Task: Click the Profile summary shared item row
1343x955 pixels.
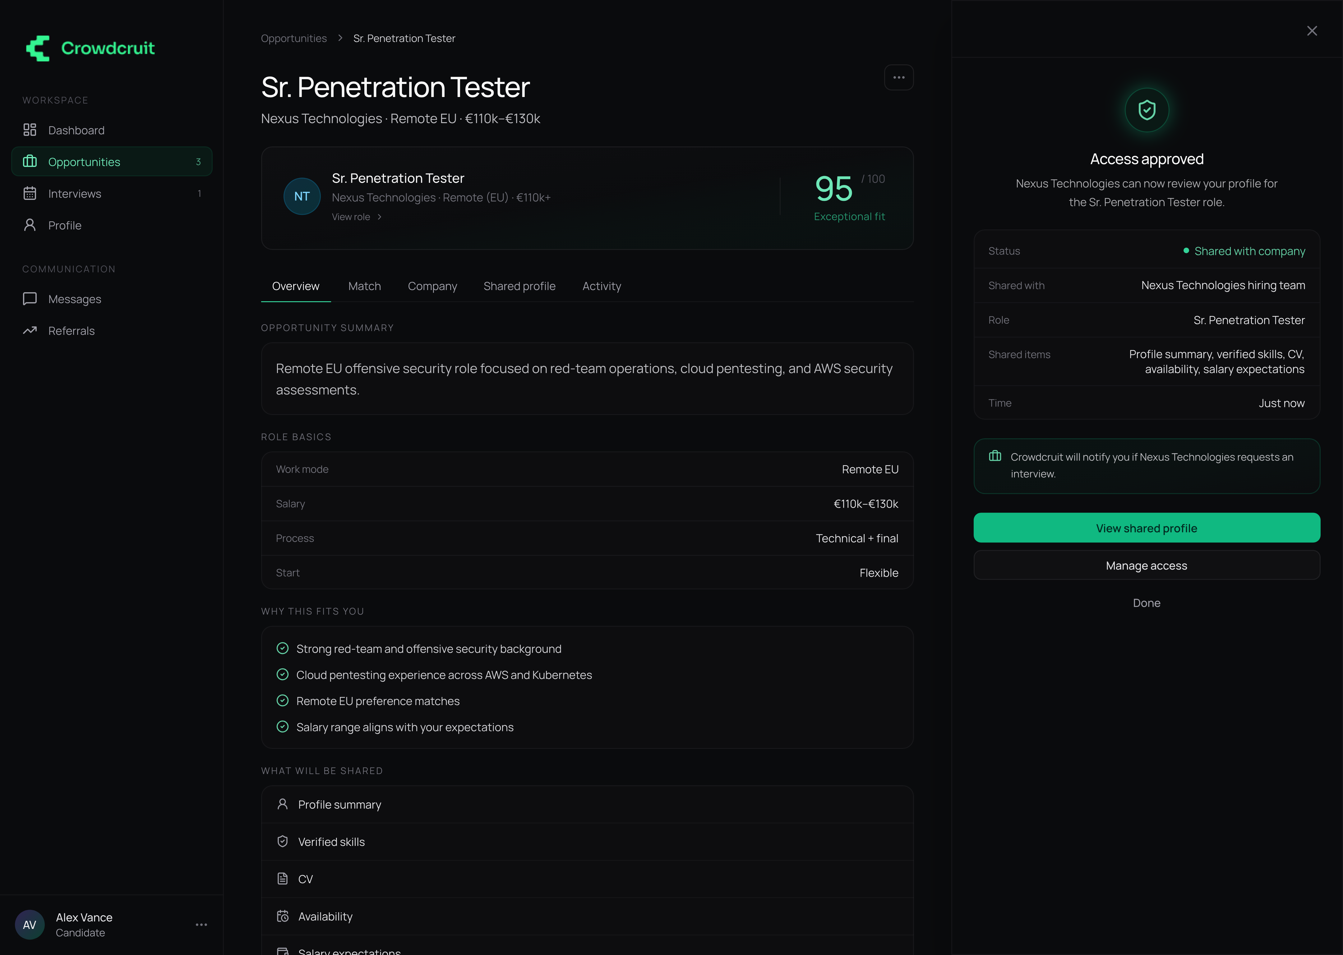Action: (x=587, y=805)
